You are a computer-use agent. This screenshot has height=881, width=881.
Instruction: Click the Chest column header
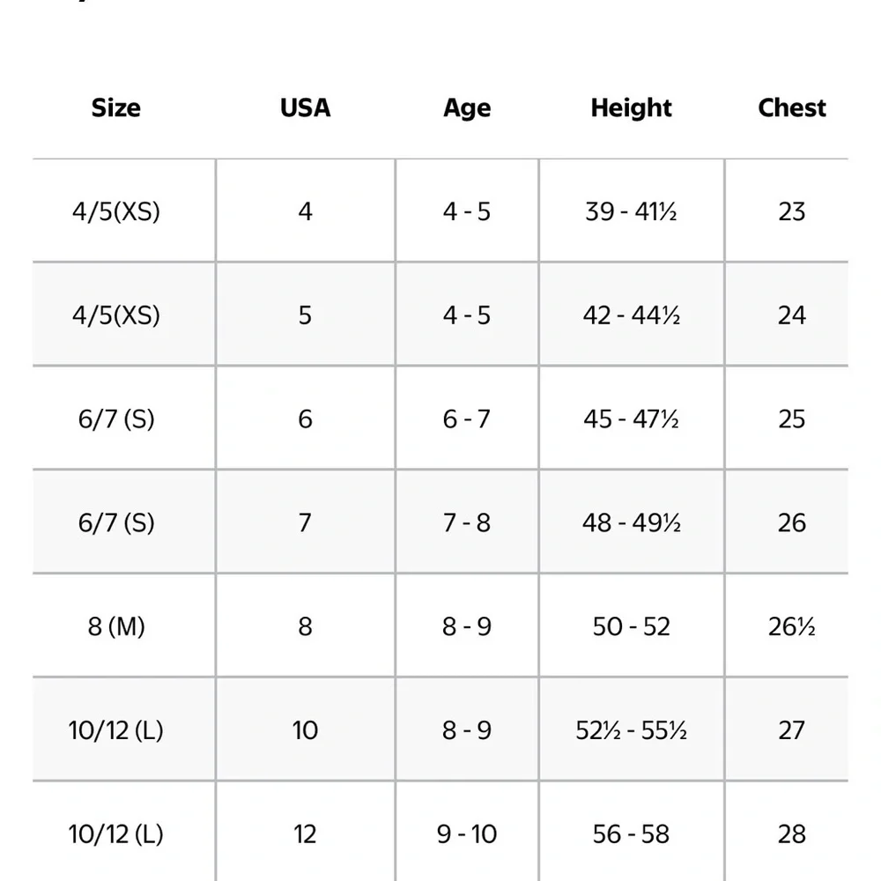coord(792,107)
